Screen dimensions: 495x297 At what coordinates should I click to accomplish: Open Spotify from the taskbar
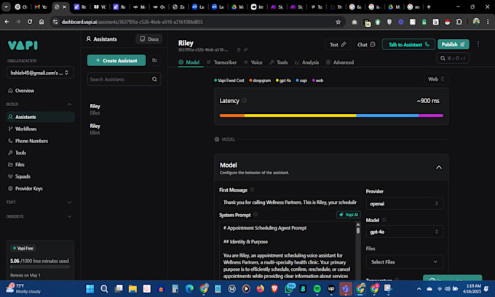point(317,288)
